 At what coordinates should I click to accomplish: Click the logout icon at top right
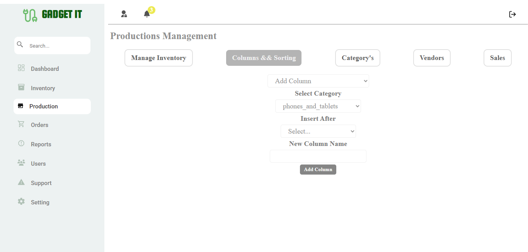513,14
